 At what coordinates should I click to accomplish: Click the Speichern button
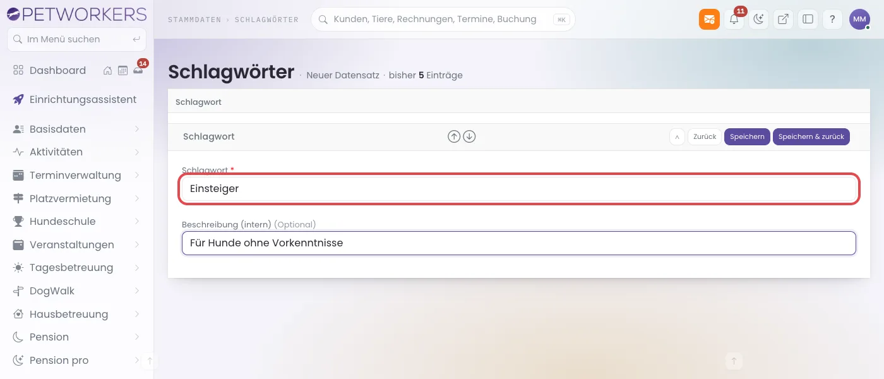[x=747, y=136]
